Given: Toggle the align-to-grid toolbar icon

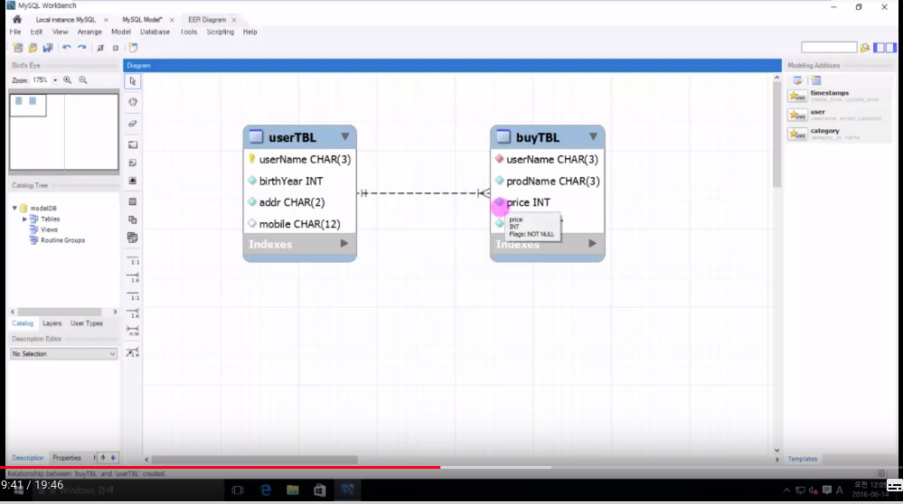Looking at the screenshot, I should (x=115, y=48).
